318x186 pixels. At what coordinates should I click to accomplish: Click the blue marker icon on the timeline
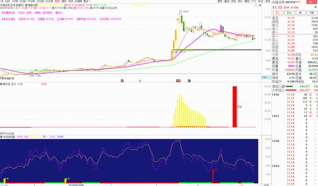(x=189, y=80)
